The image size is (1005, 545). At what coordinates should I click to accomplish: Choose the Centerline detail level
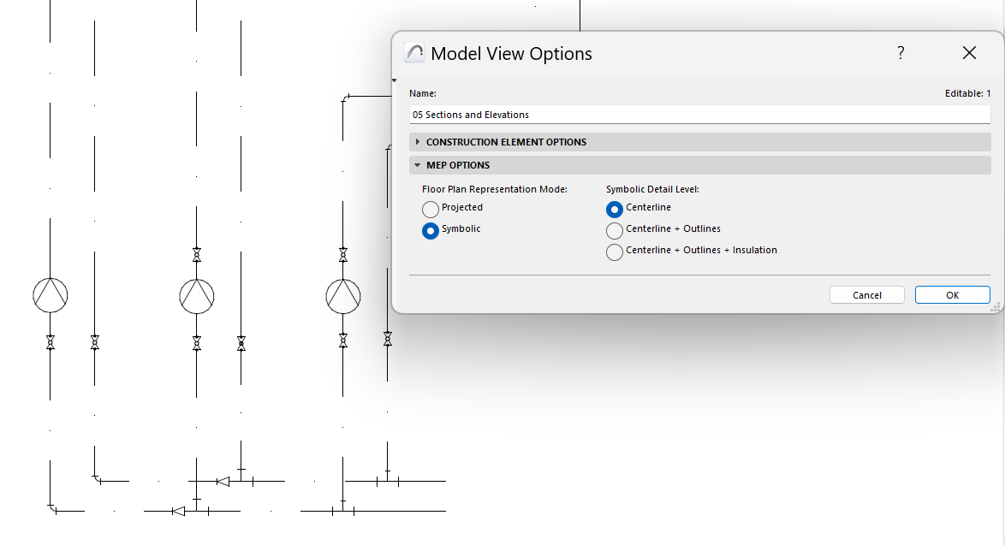(615, 209)
